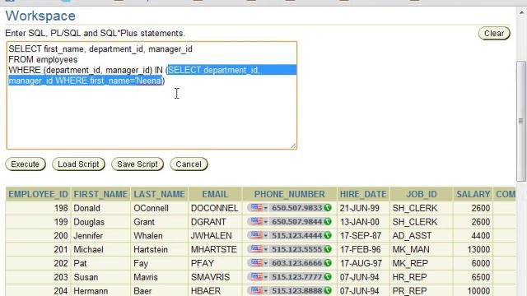Click the vertical scrollbar thumb
This screenshot has width=527, height=296.
click(x=521, y=121)
